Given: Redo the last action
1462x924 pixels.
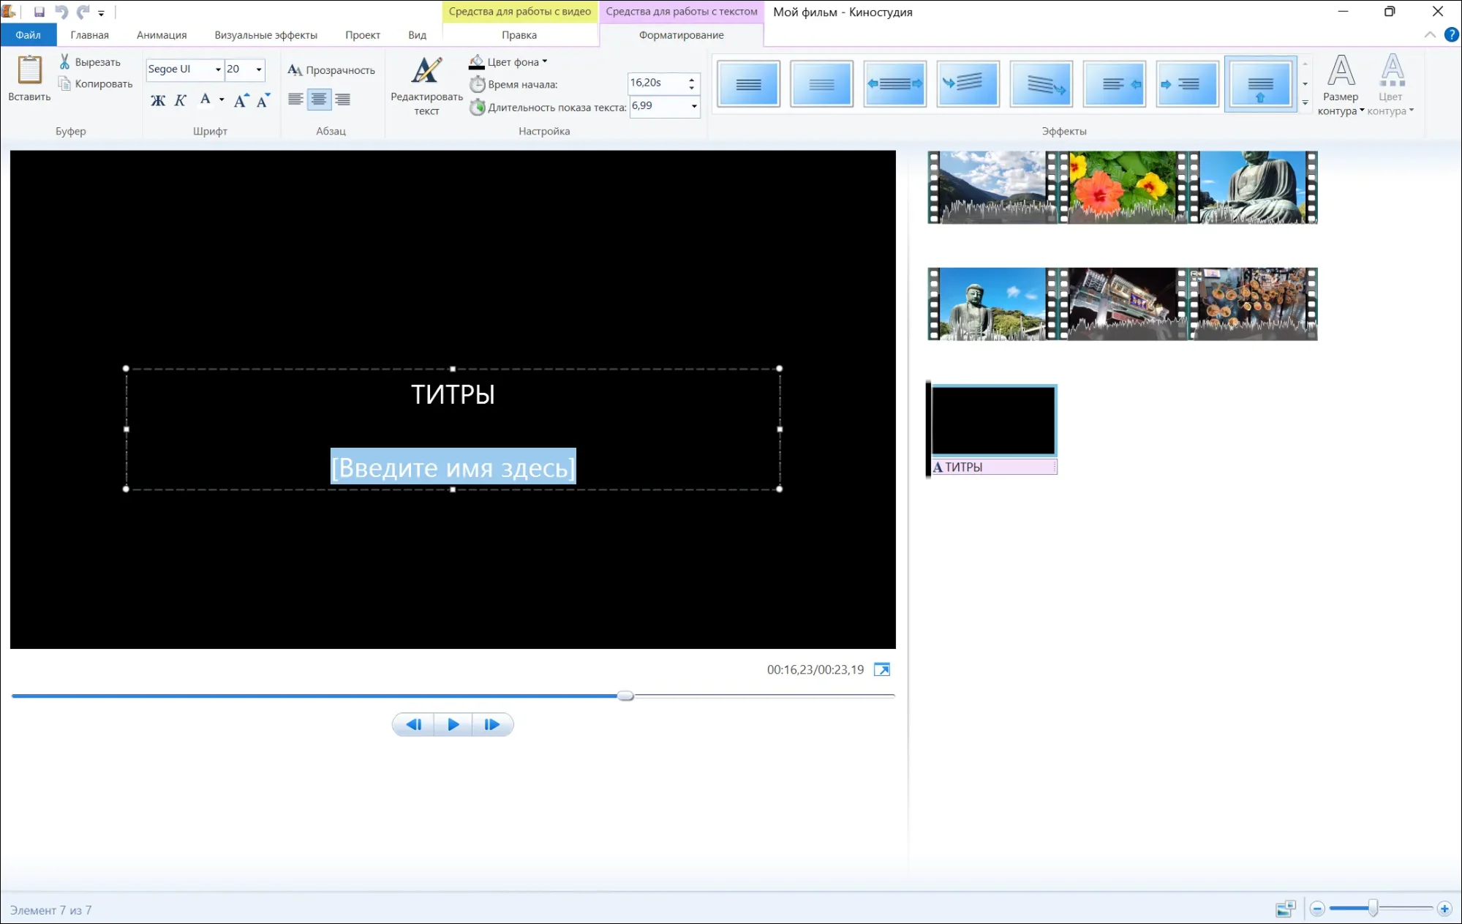Looking at the screenshot, I should point(83,12).
